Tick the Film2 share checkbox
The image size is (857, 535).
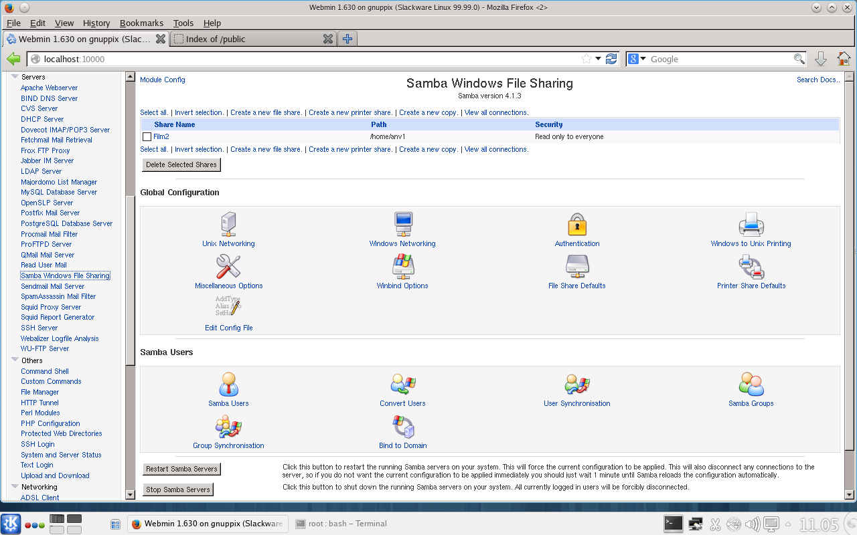pyautogui.click(x=147, y=137)
